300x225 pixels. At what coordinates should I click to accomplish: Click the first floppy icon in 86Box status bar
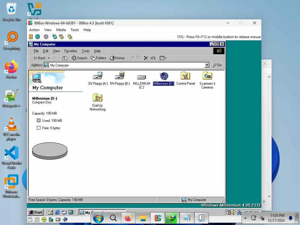coord(30,219)
